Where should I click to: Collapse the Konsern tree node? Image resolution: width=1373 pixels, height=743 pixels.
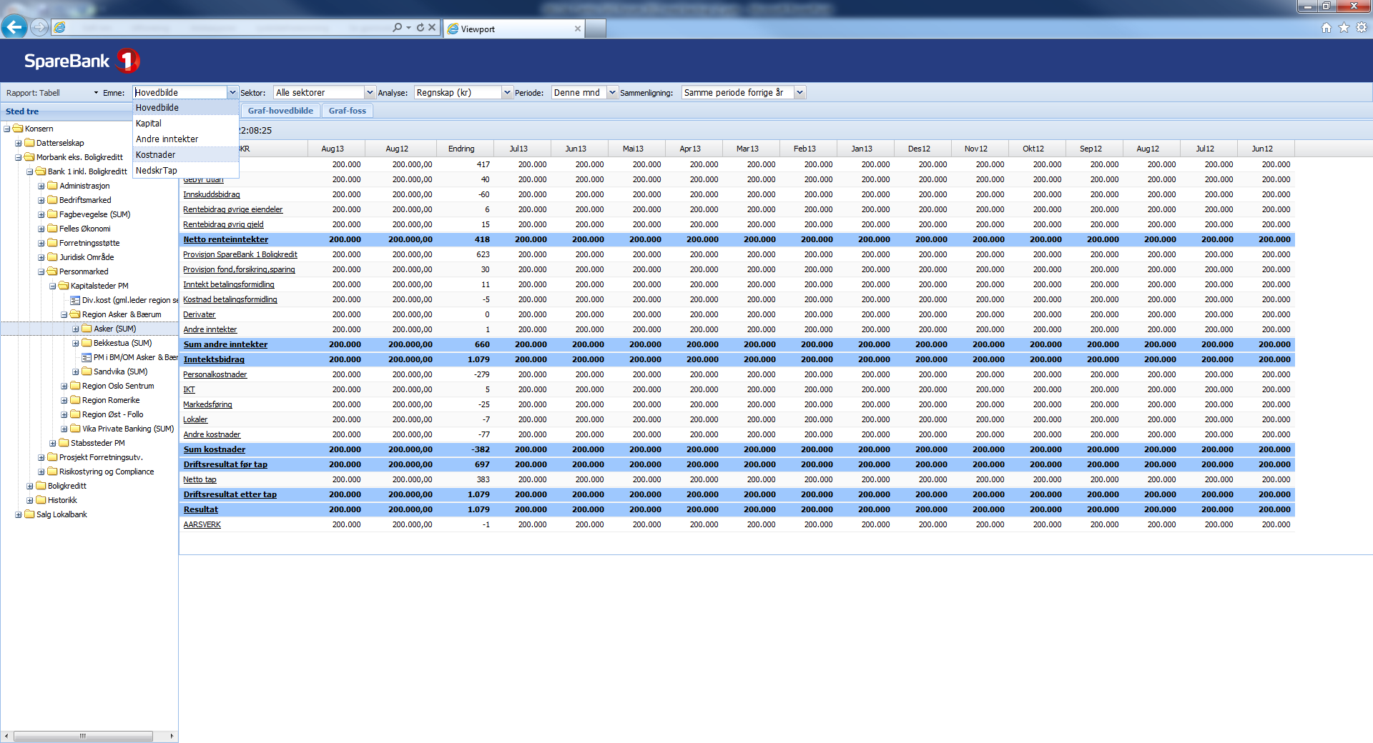click(x=6, y=129)
